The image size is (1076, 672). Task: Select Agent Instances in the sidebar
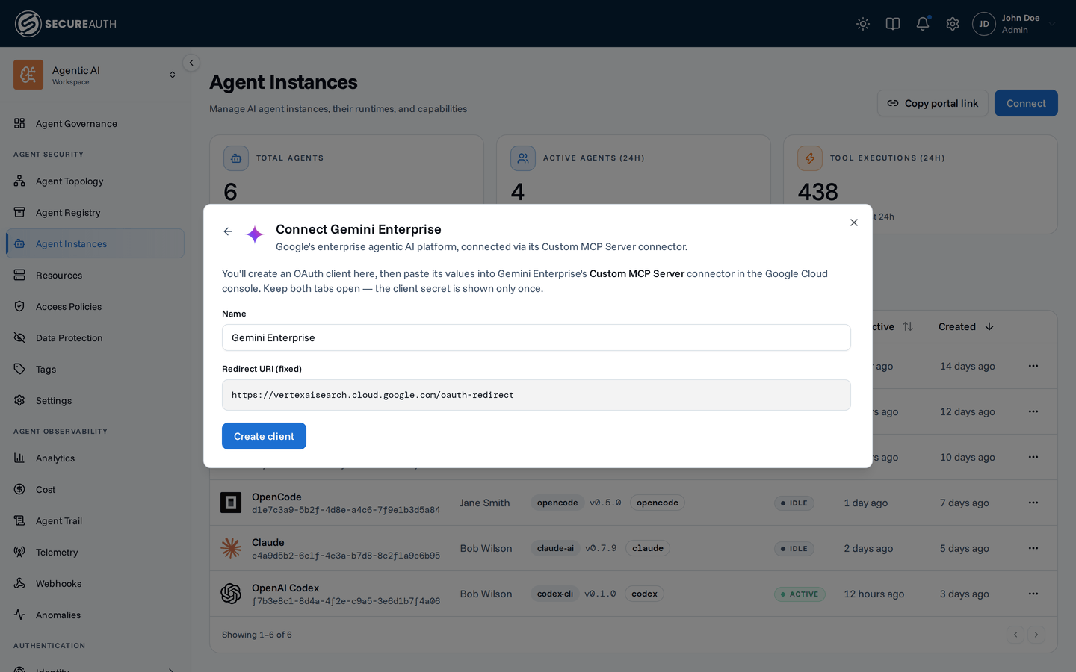coord(96,244)
